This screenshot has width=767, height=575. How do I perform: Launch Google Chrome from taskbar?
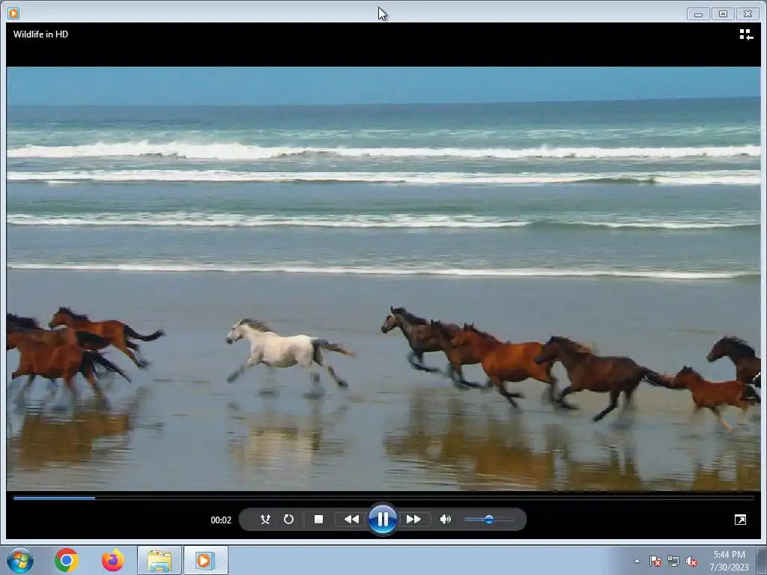[67, 560]
